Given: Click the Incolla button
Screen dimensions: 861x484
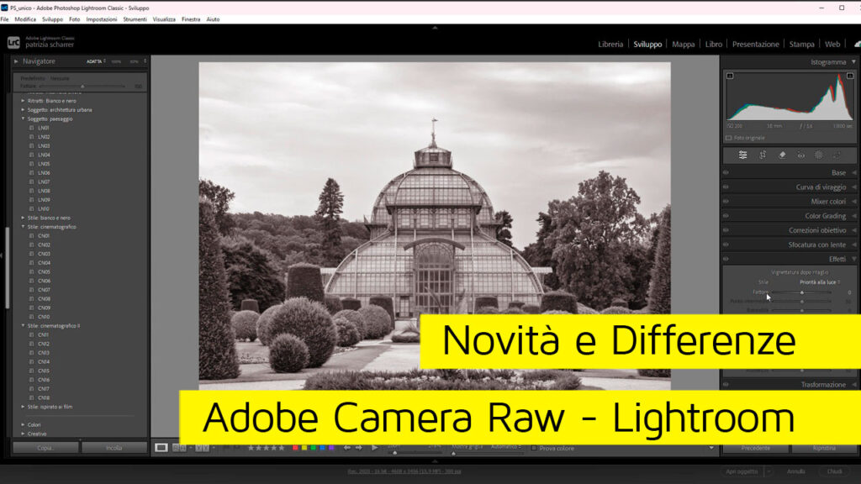Looking at the screenshot, I should tap(114, 448).
